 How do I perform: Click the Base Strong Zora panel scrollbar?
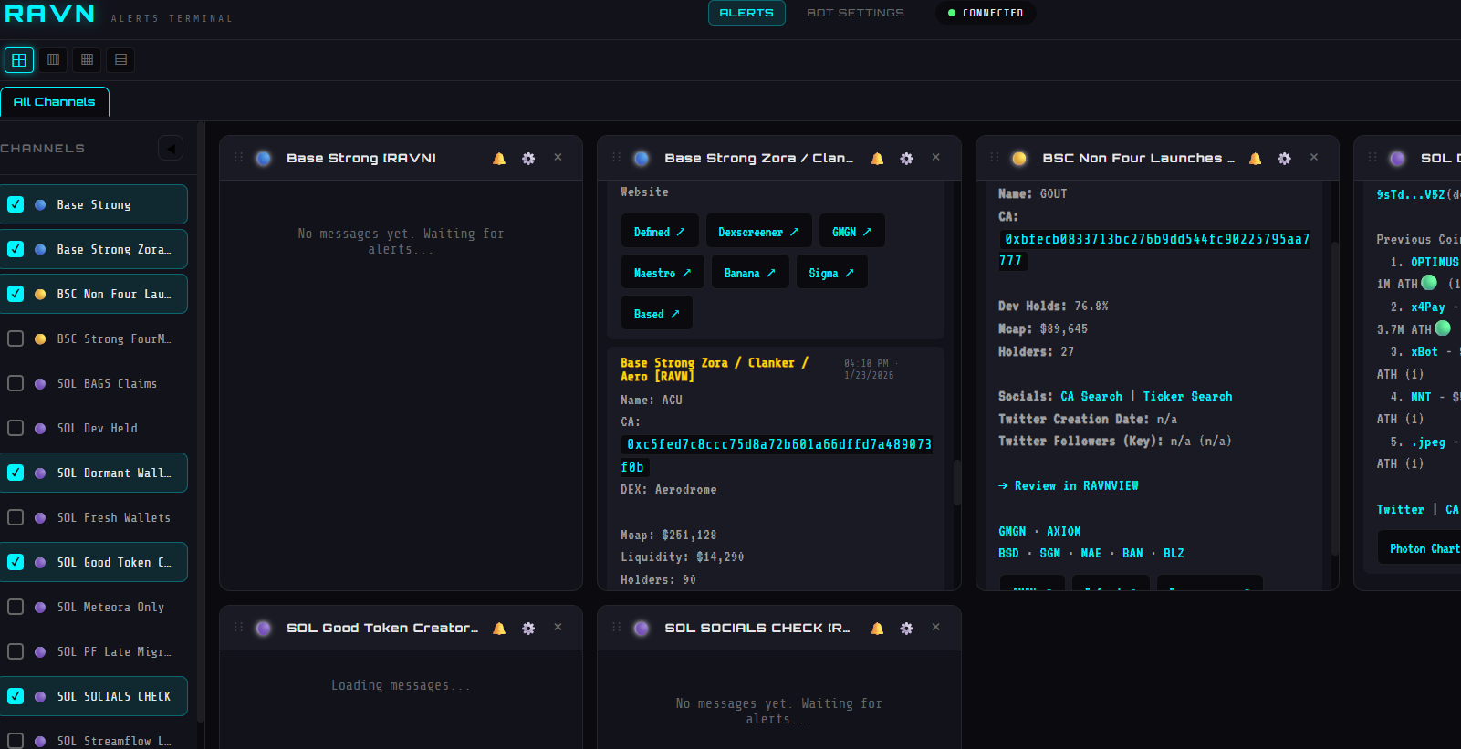[x=956, y=482]
